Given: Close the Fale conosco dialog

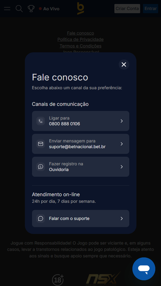Looking at the screenshot, I should tap(124, 64).
